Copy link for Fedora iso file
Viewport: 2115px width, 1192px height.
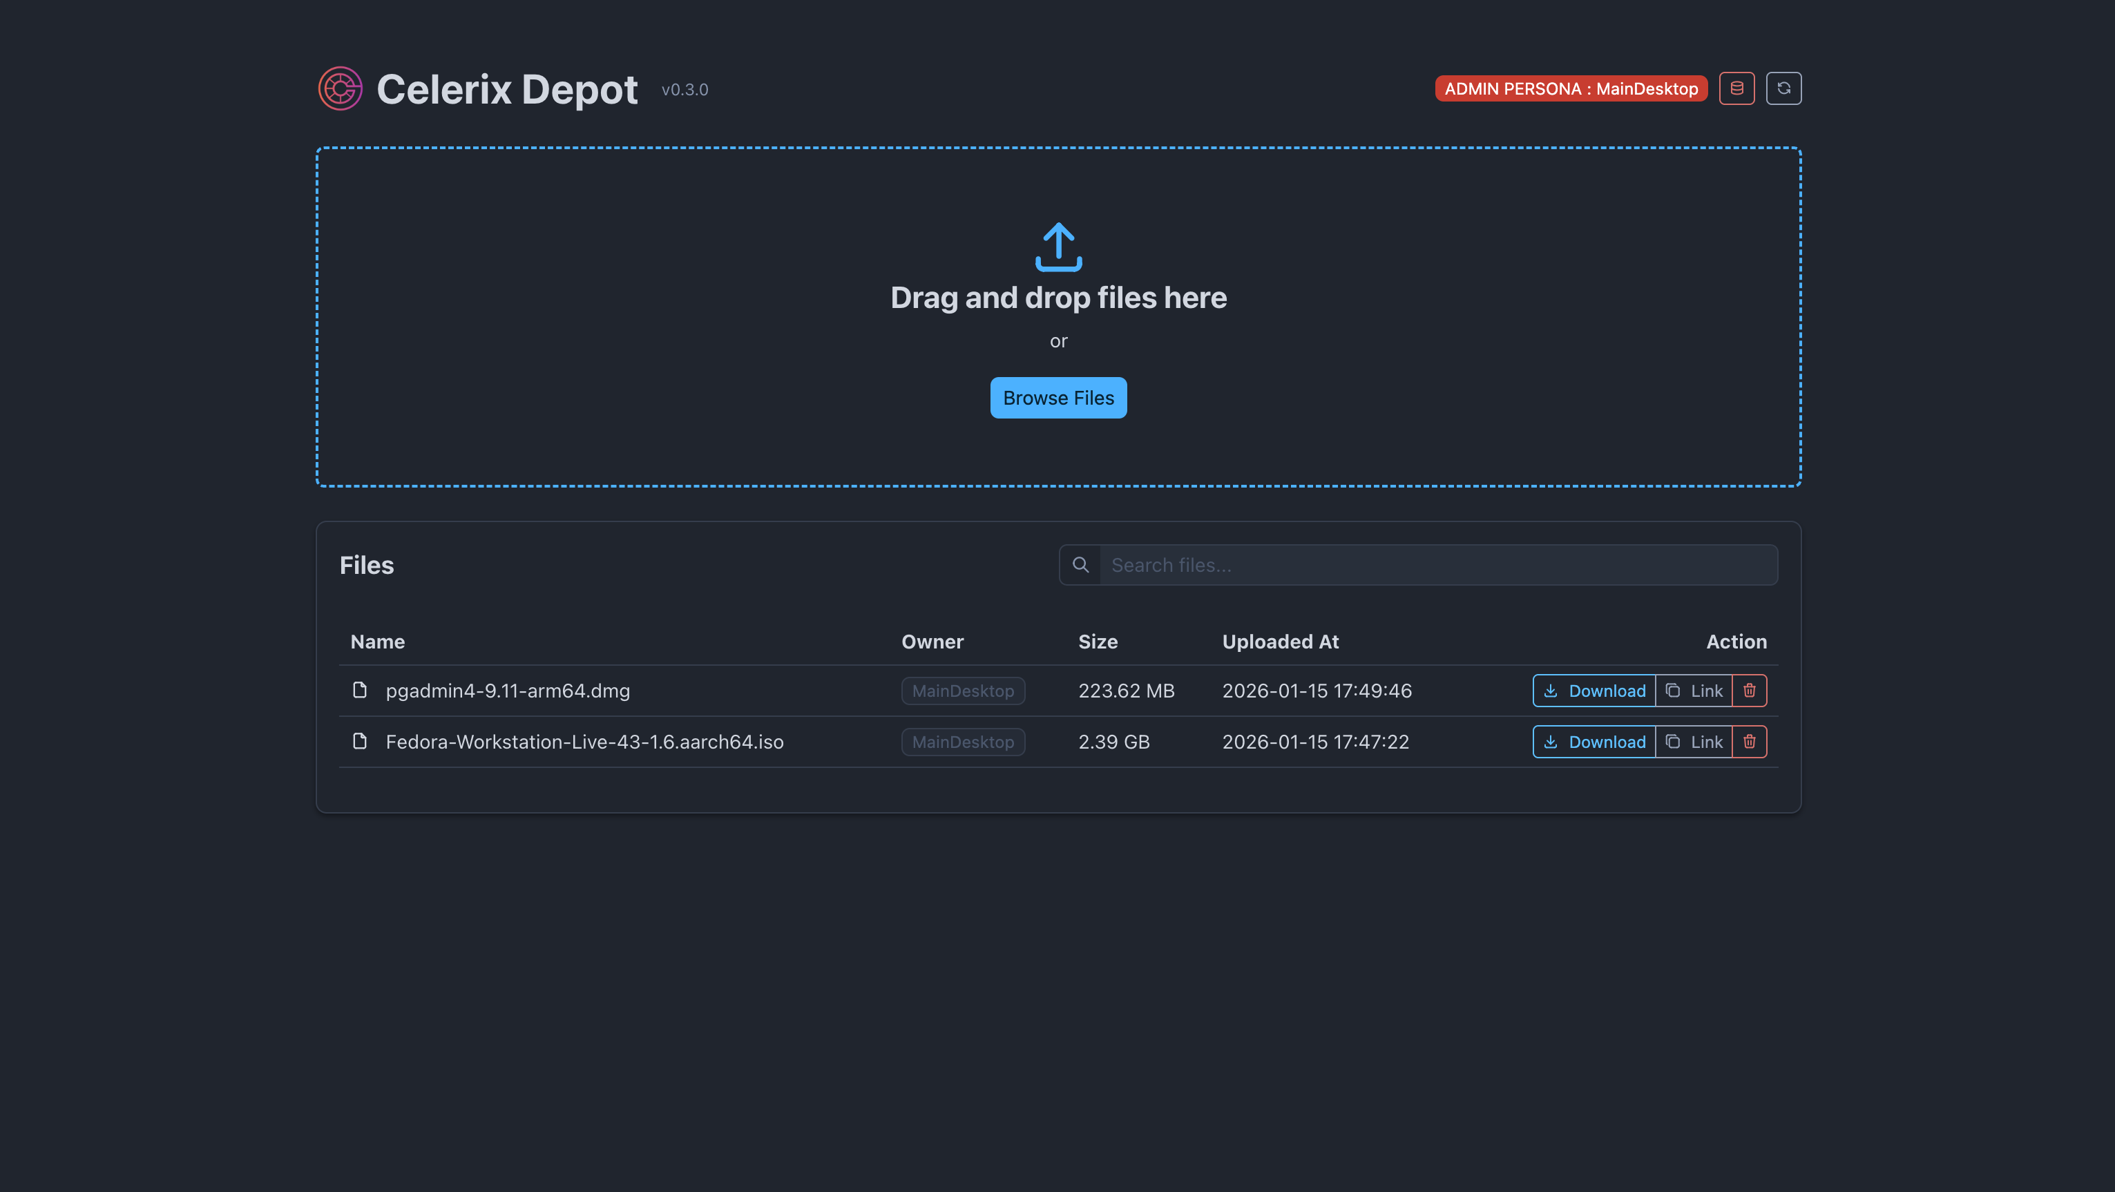(1693, 741)
